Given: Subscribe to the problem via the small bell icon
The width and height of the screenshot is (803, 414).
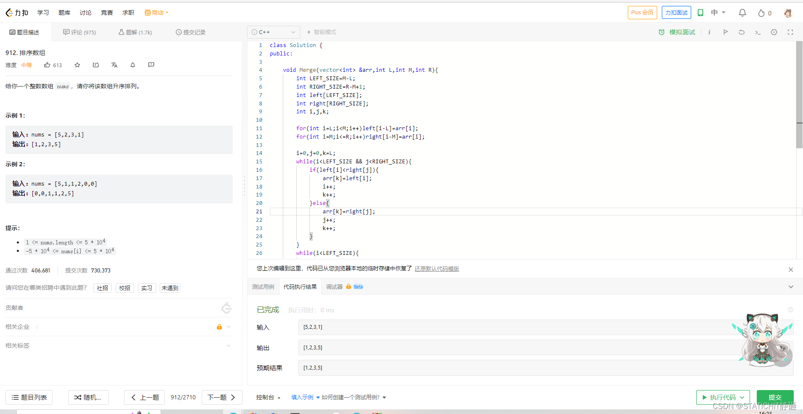Looking at the screenshot, I should 133,65.
